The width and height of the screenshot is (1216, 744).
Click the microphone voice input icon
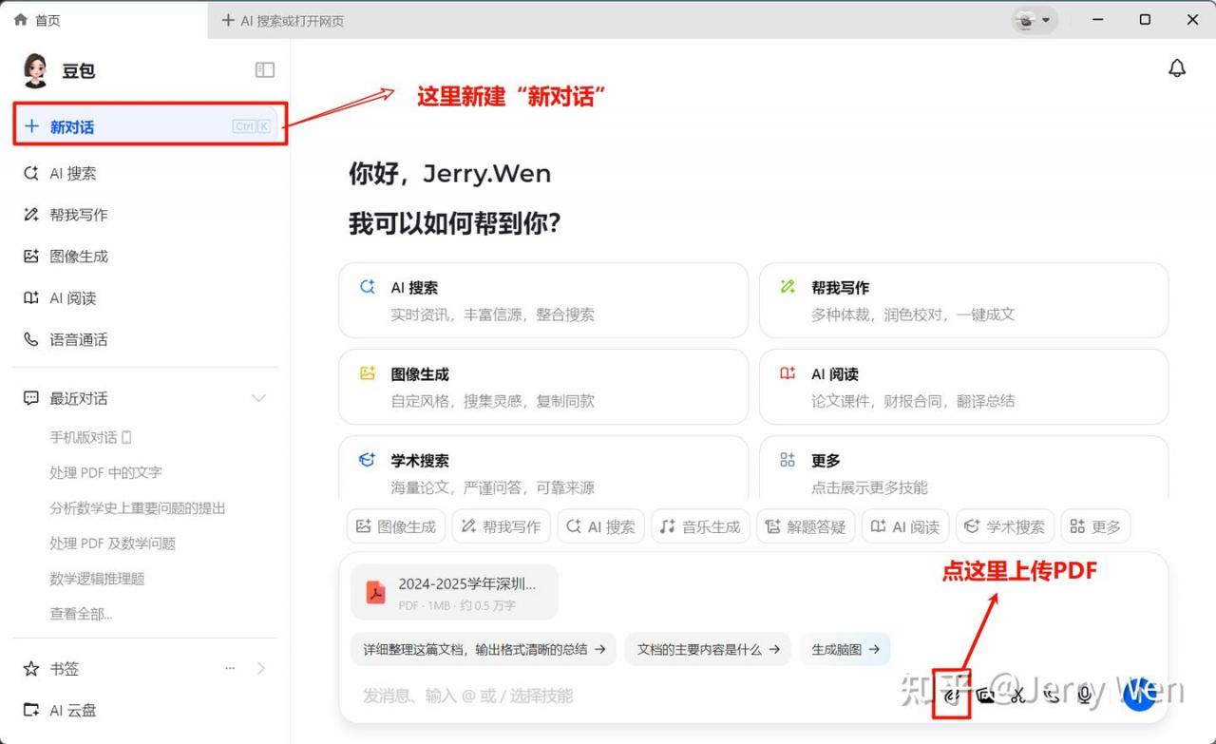click(x=1084, y=696)
